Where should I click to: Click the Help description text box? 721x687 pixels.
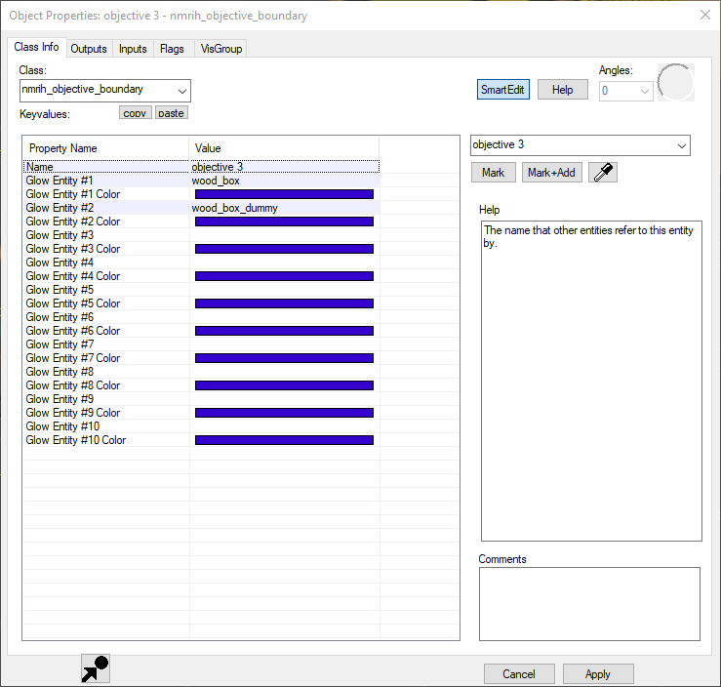(x=591, y=382)
